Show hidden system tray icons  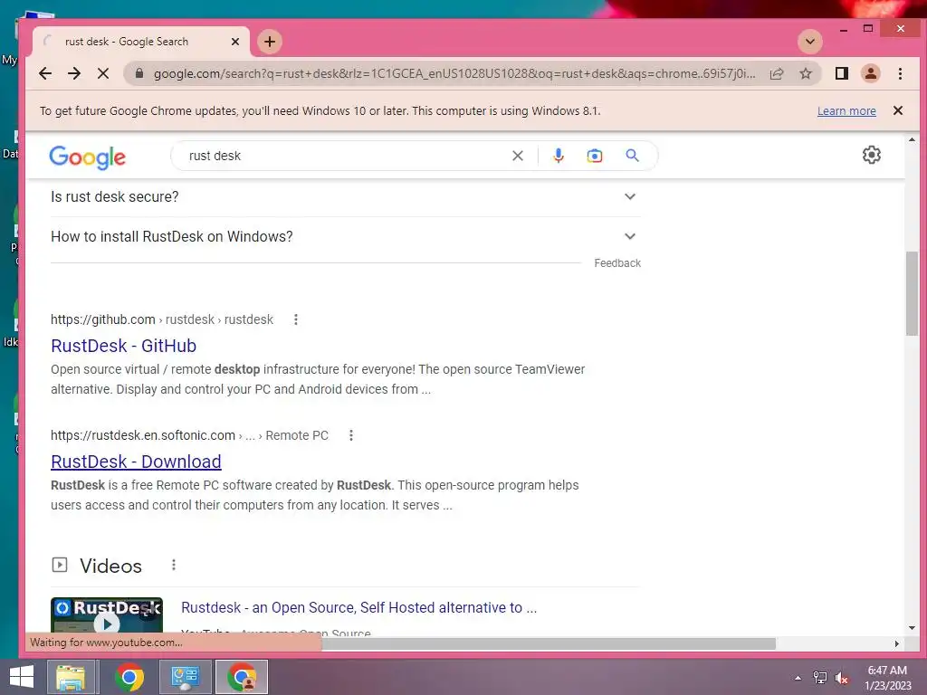point(798,678)
